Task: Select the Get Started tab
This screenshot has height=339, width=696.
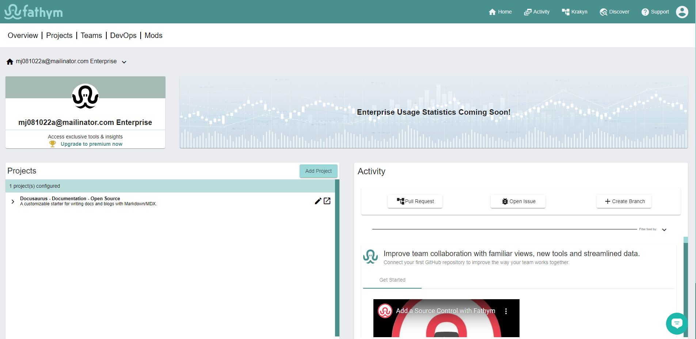Action: coord(392,280)
